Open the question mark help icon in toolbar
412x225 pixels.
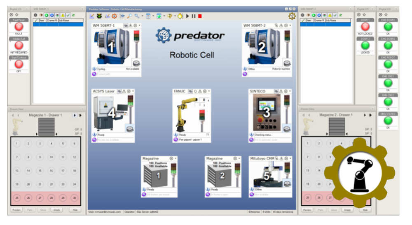pyautogui.click(x=169, y=16)
